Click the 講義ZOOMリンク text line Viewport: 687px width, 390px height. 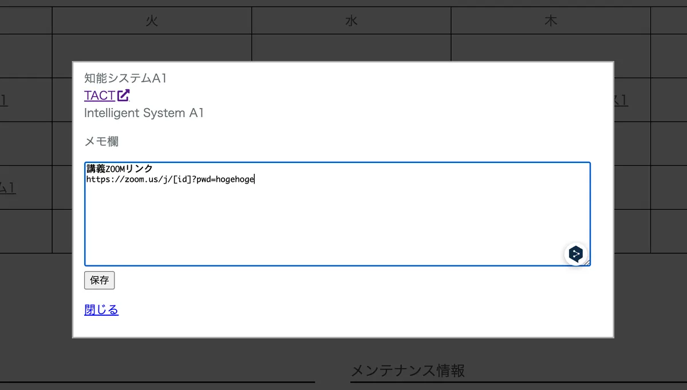[119, 168]
